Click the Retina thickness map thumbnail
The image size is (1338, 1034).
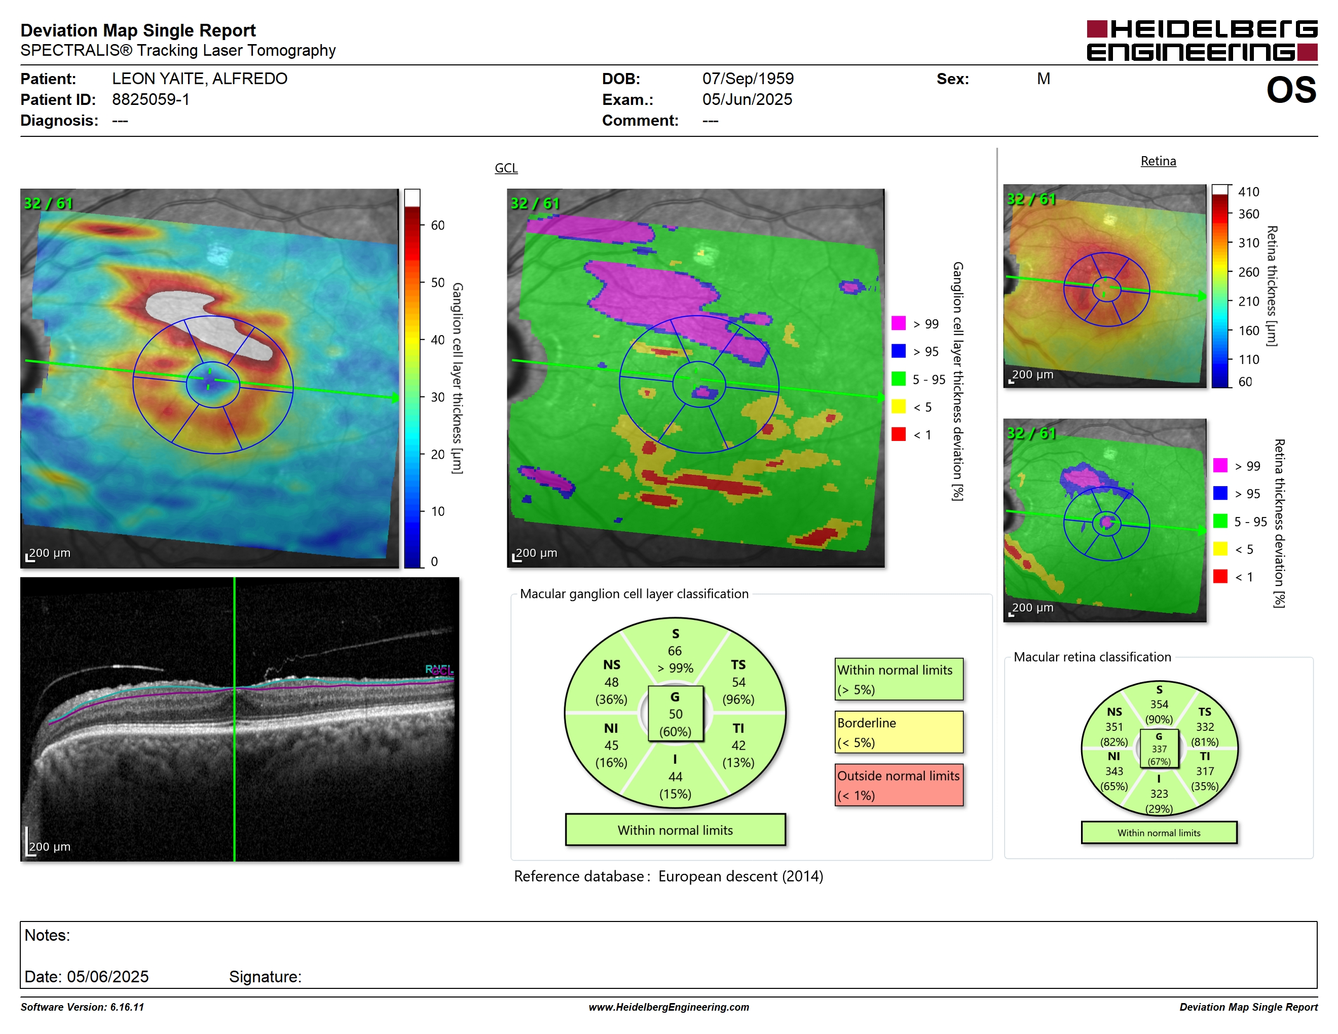[x=1104, y=285]
